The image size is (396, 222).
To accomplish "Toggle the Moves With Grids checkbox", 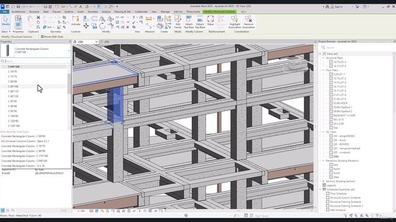I will (42, 37).
